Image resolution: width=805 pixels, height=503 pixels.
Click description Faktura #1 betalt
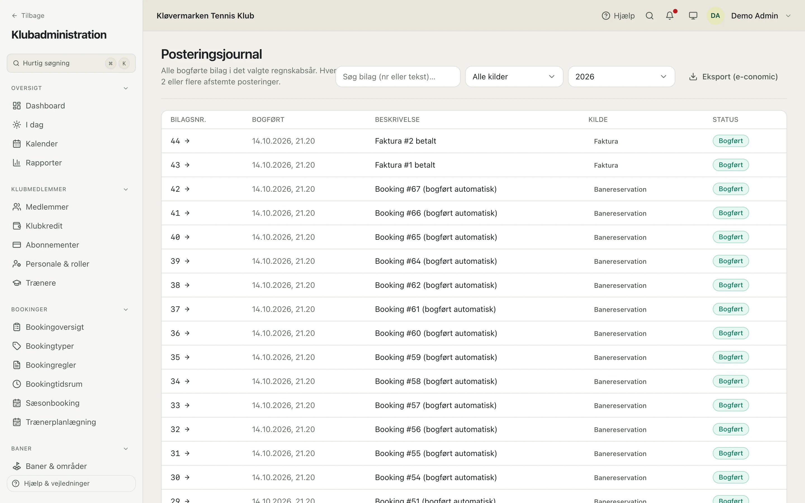pos(405,165)
